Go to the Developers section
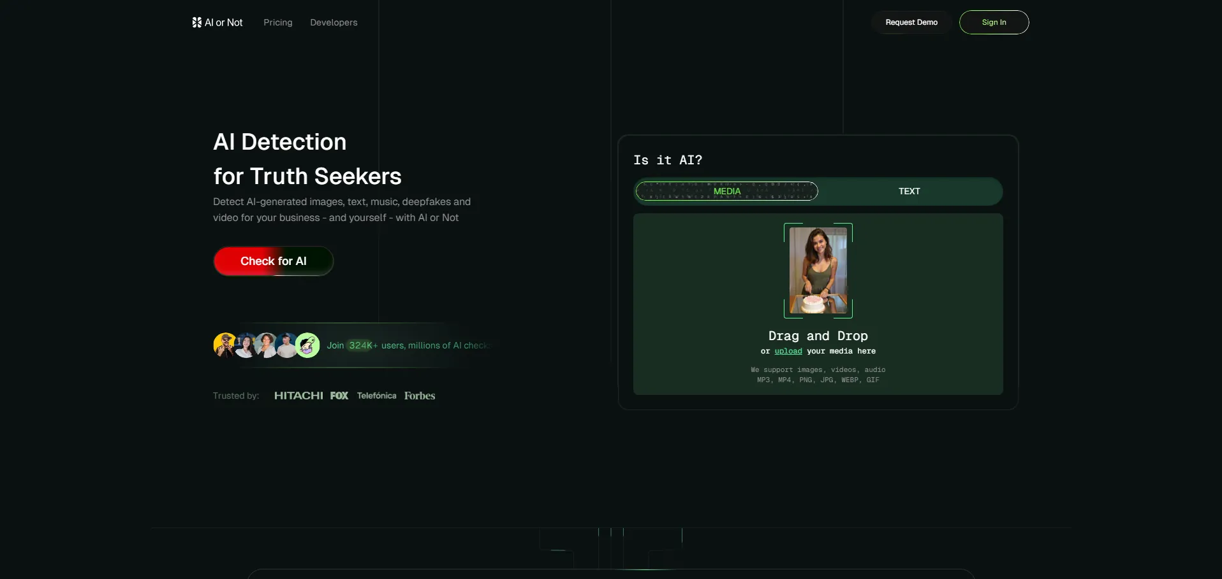This screenshot has width=1222, height=579. click(x=334, y=22)
